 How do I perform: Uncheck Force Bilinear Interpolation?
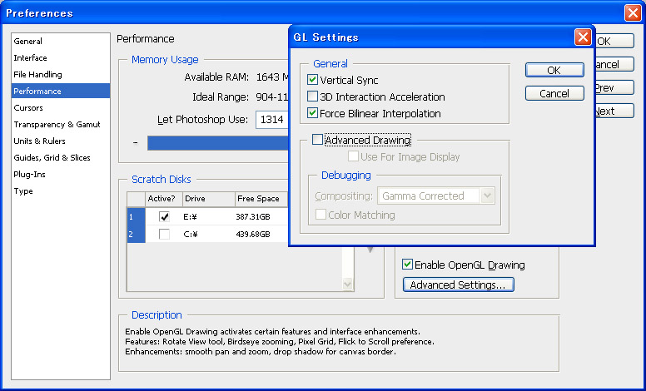[313, 113]
